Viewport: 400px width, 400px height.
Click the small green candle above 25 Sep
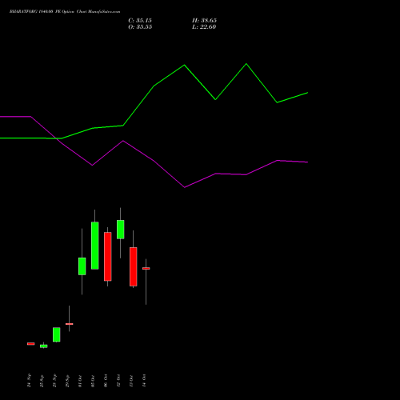pos(44,346)
